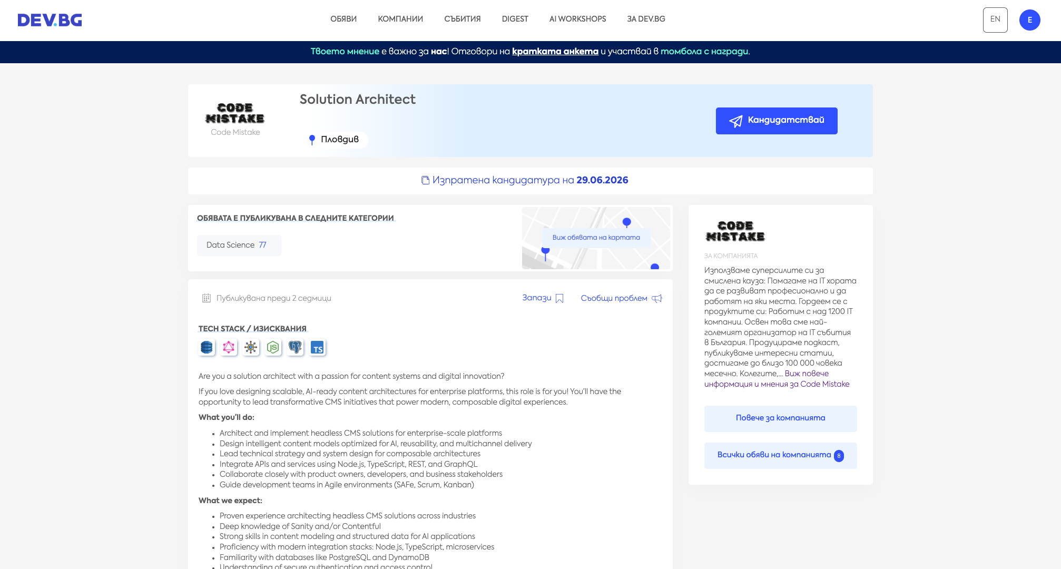Screen dimensions: 1061x569
Task: Click the PostgreSQL elephant icon
Action: (x=295, y=348)
